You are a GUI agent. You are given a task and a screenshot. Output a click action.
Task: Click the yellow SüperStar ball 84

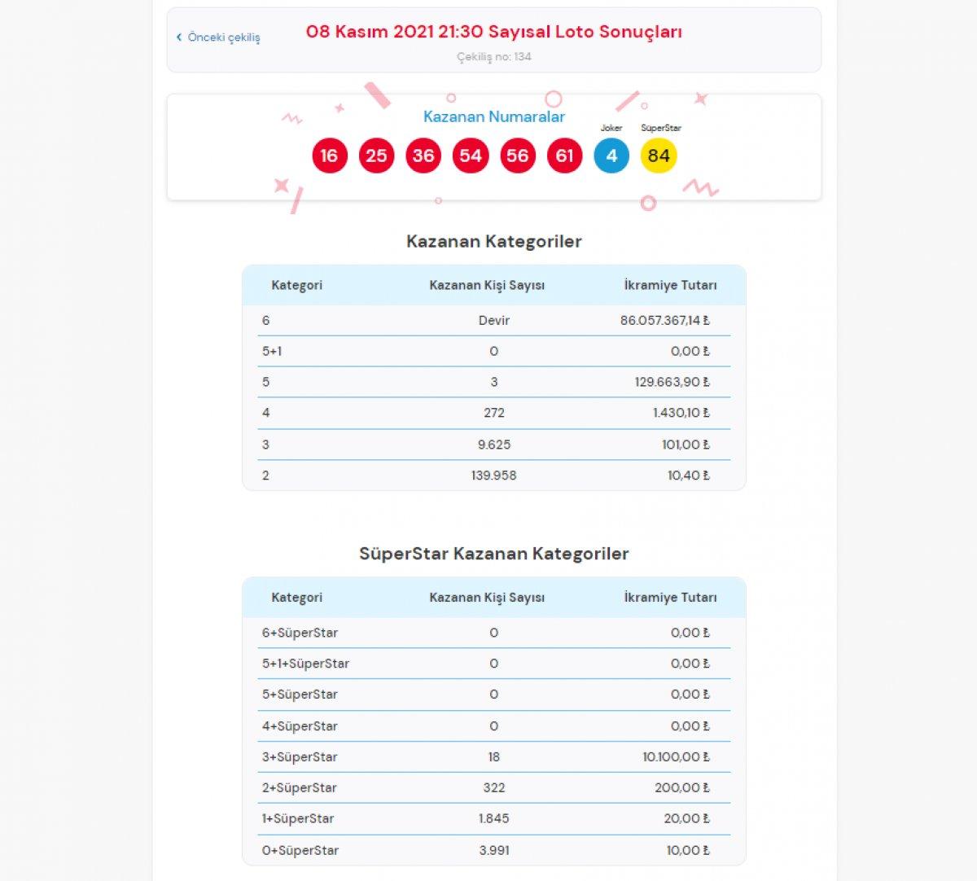coord(659,156)
